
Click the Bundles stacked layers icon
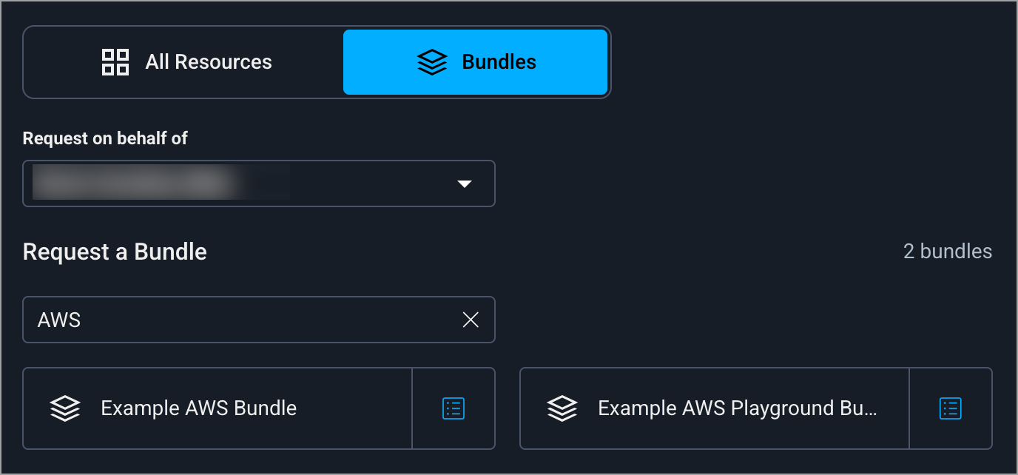coord(432,62)
